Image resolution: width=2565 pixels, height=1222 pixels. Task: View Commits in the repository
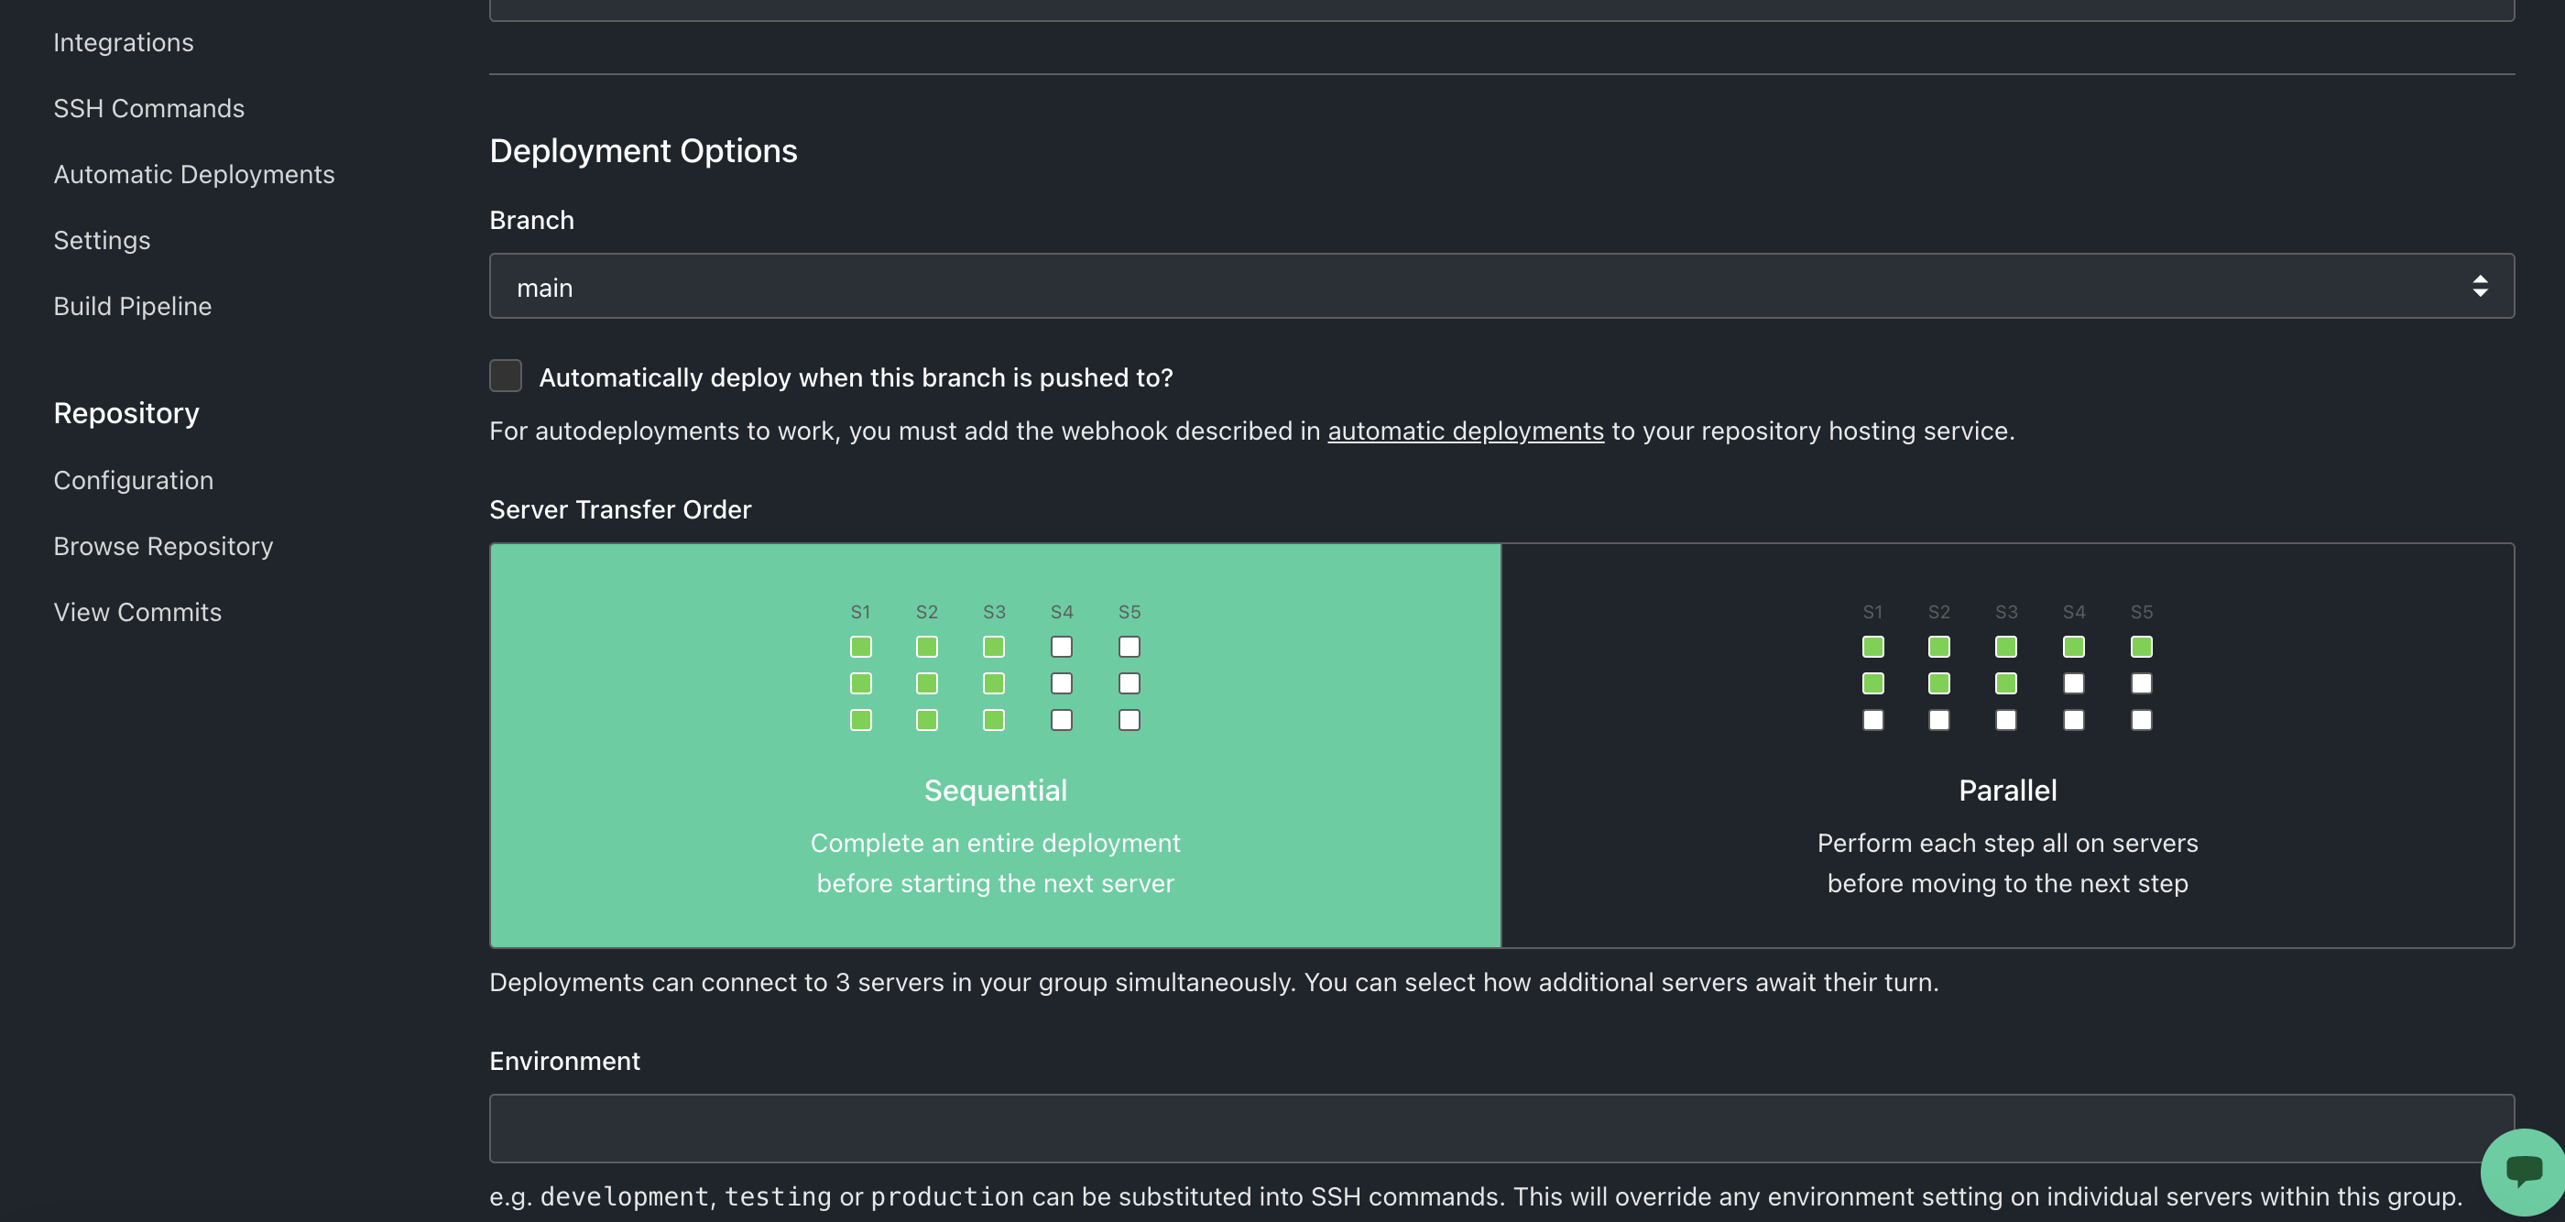(137, 612)
